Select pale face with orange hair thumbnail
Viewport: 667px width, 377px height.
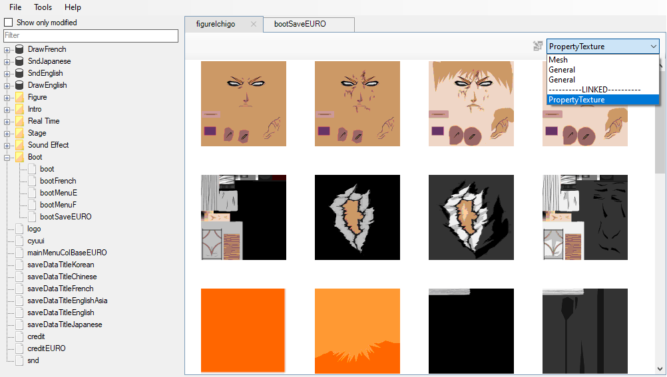(471, 104)
